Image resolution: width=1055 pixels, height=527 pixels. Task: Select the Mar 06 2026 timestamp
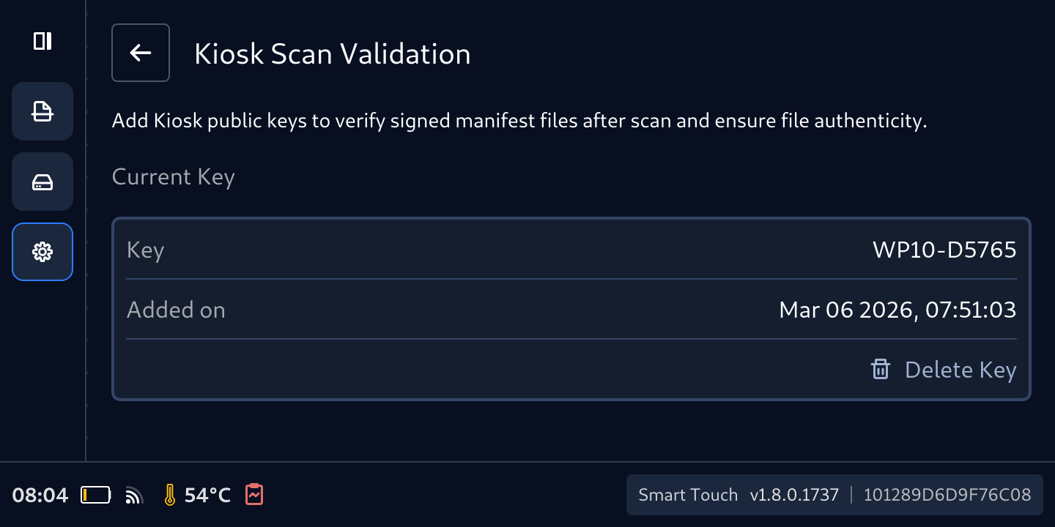897,310
